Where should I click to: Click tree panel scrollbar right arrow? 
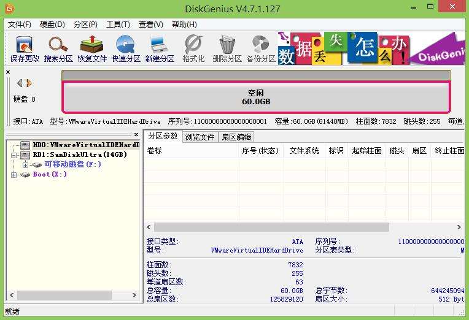134,295
